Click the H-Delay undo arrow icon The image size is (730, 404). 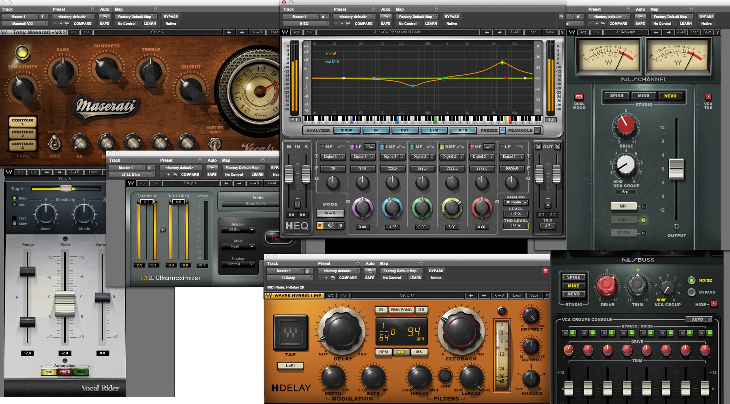[x=331, y=295]
